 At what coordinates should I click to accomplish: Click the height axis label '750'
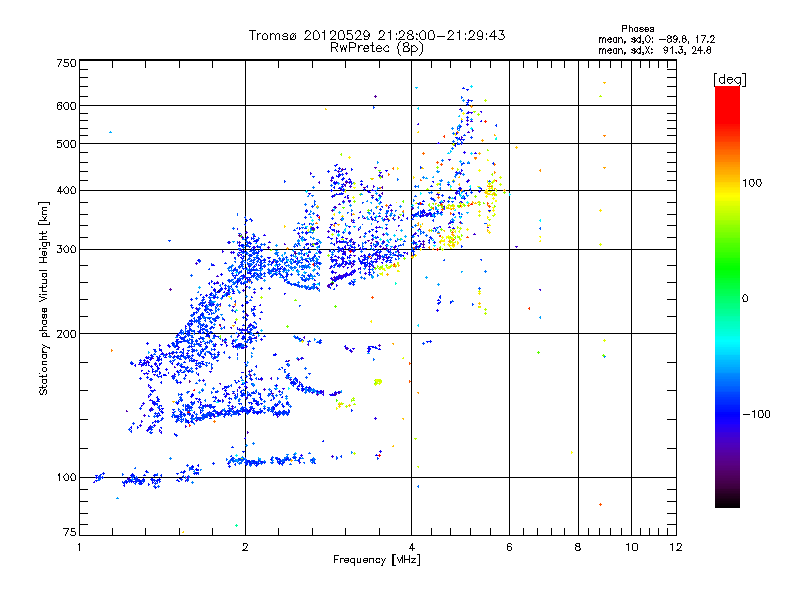(67, 63)
